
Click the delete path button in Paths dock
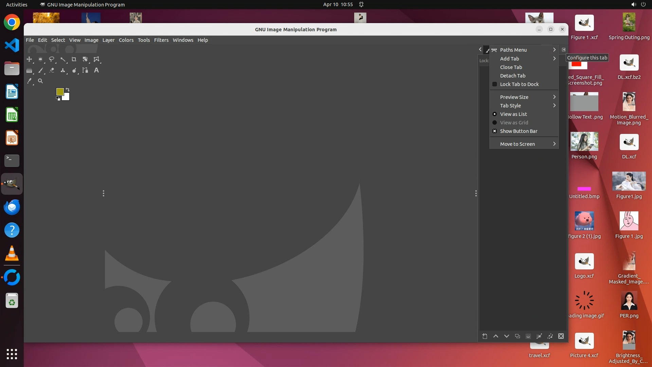pos(561,336)
